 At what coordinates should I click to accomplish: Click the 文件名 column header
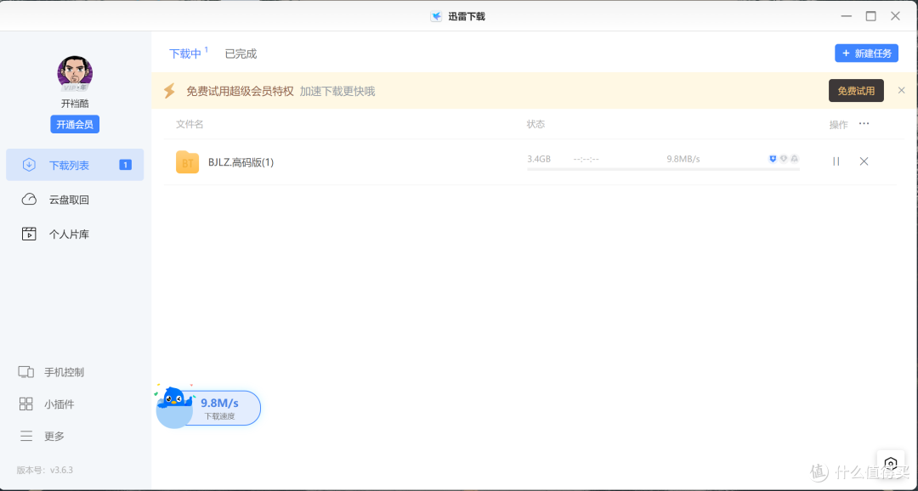[190, 124]
